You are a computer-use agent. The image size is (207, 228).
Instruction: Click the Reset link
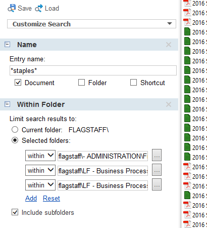[51, 198]
